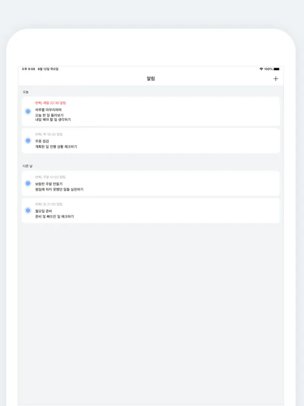Toggle the blue circle for 월요일 준비

point(28,210)
